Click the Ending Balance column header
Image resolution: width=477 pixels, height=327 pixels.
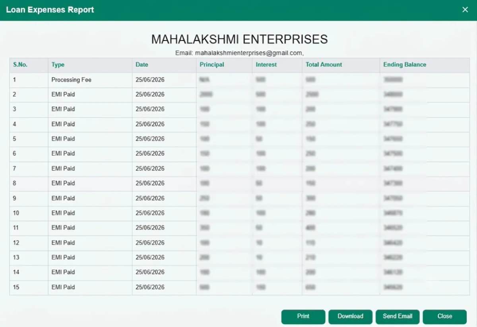(x=425, y=65)
